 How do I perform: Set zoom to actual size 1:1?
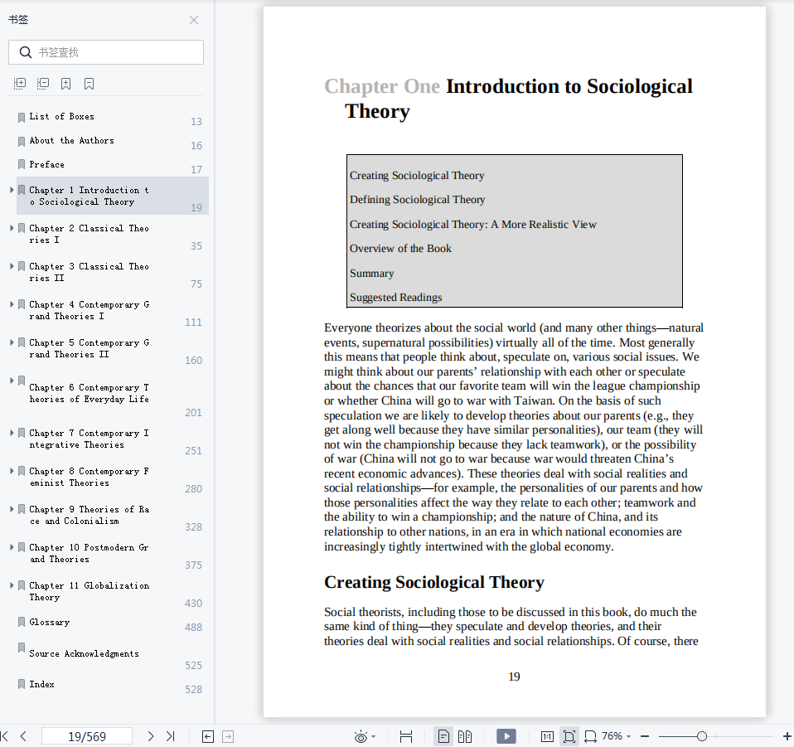[x=547, y=736]
